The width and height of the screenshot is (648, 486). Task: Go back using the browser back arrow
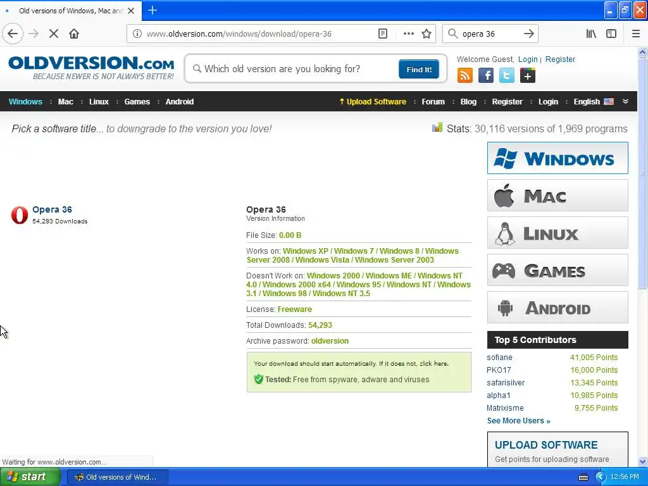click(13, 34)
